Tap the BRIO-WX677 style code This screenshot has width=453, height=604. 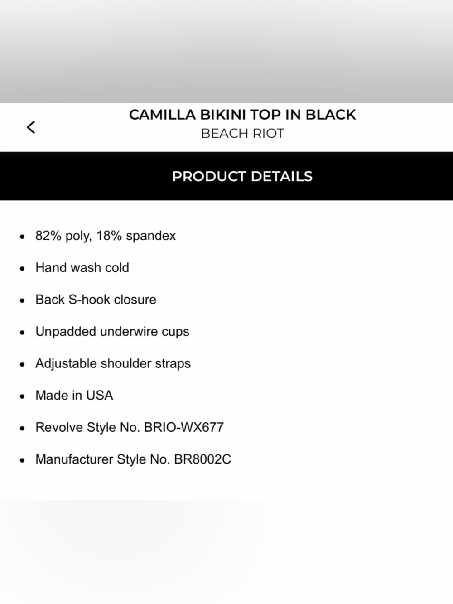coord(184,427)
